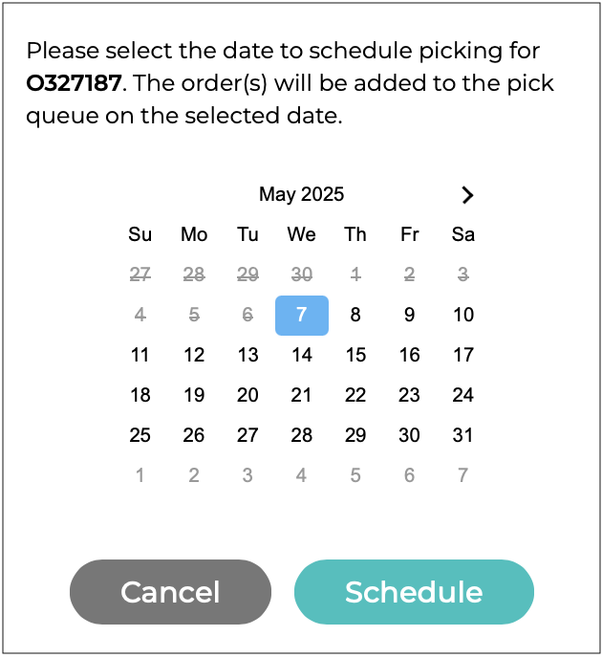
Task: Cancel the scheduling dialog
Action: (170, 592)
